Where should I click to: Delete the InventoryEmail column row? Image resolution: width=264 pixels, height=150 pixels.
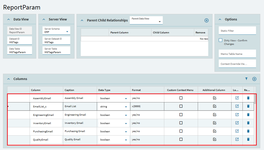coord(248,123)
